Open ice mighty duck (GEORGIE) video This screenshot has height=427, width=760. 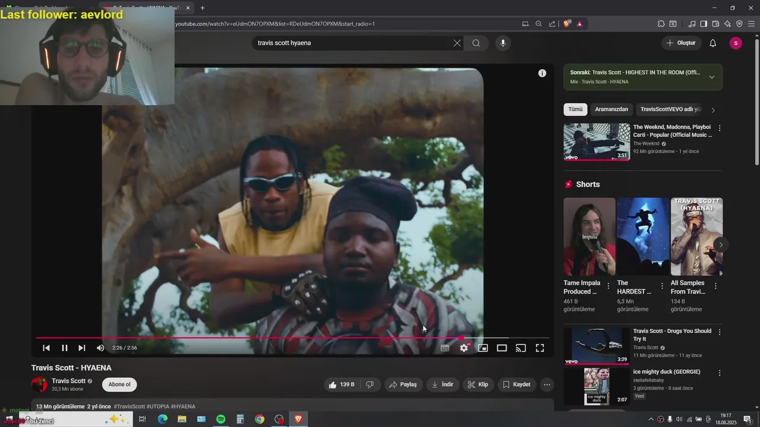pyautogui.click(x=597, y=387)
